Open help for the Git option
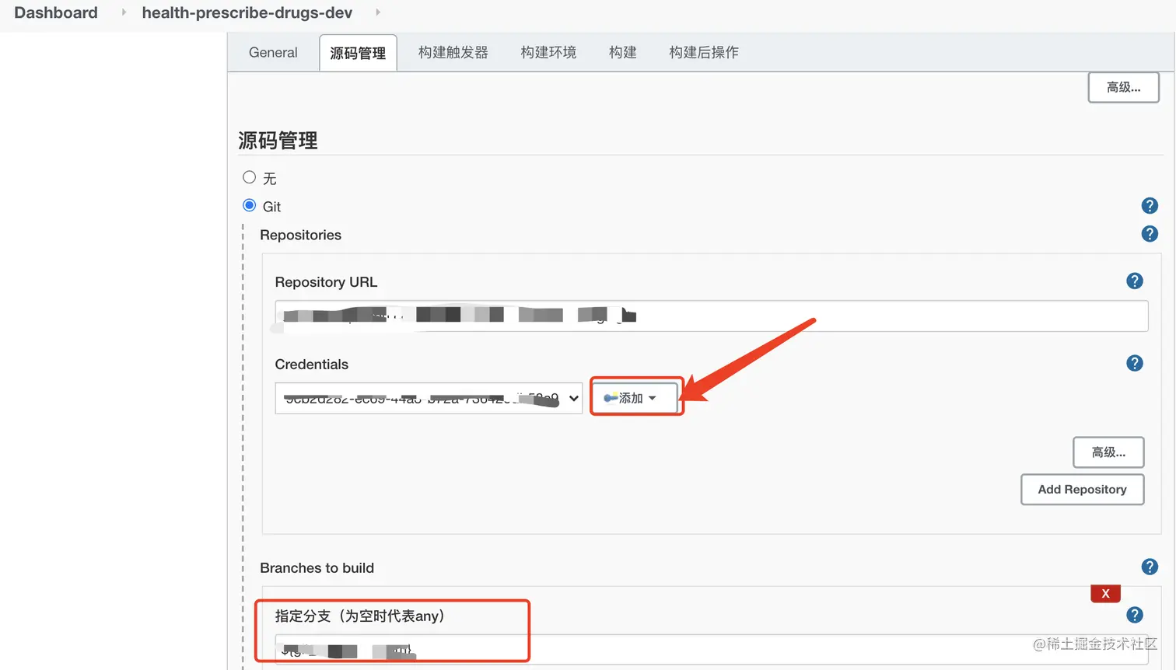The height and width of the screenshot is (670, 1176). [1150, 205]
